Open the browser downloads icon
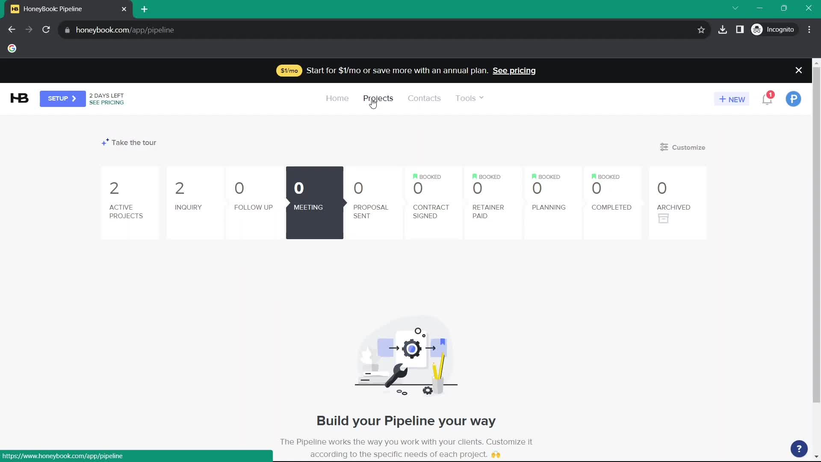This screenshot has width=821, height=462. [722, 30]
